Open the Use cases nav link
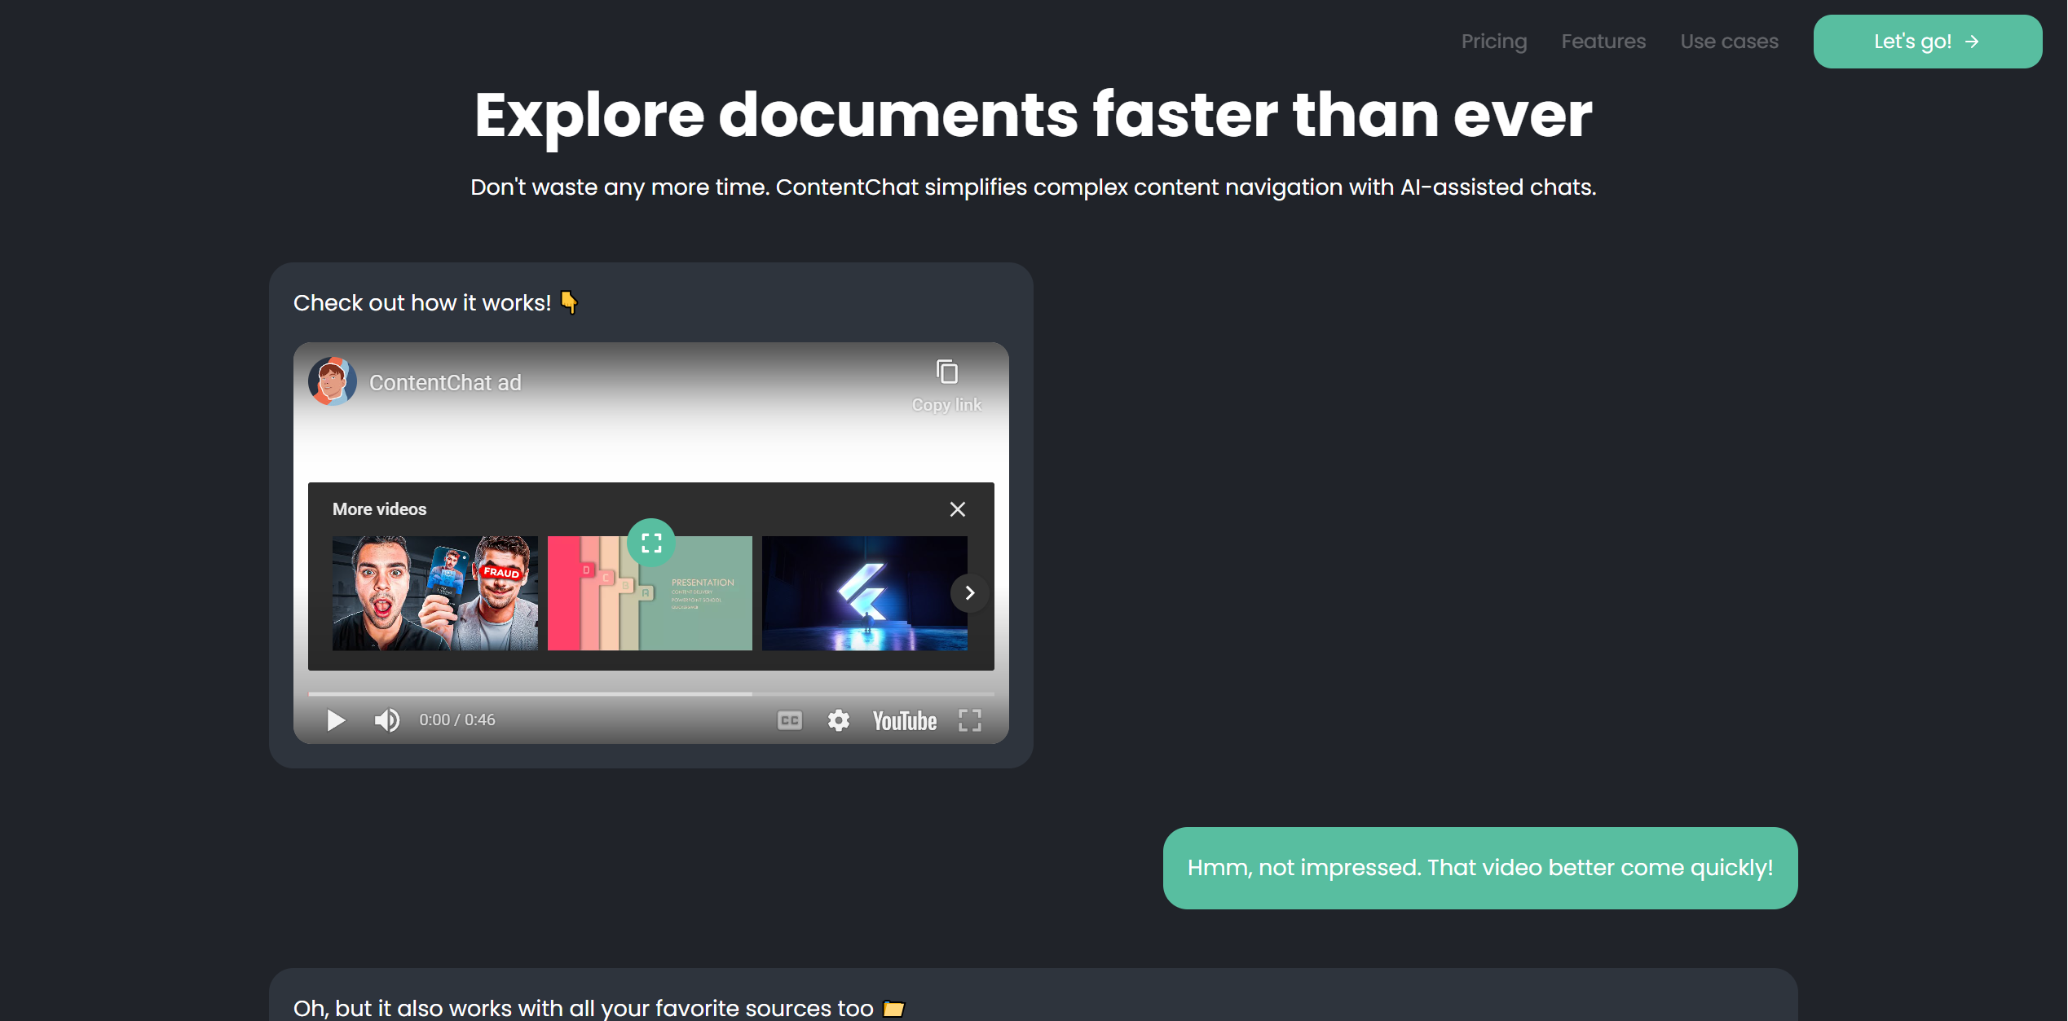Image resolution: width=2068 pixels, height=1021 pixels. tap(1729, 42)
